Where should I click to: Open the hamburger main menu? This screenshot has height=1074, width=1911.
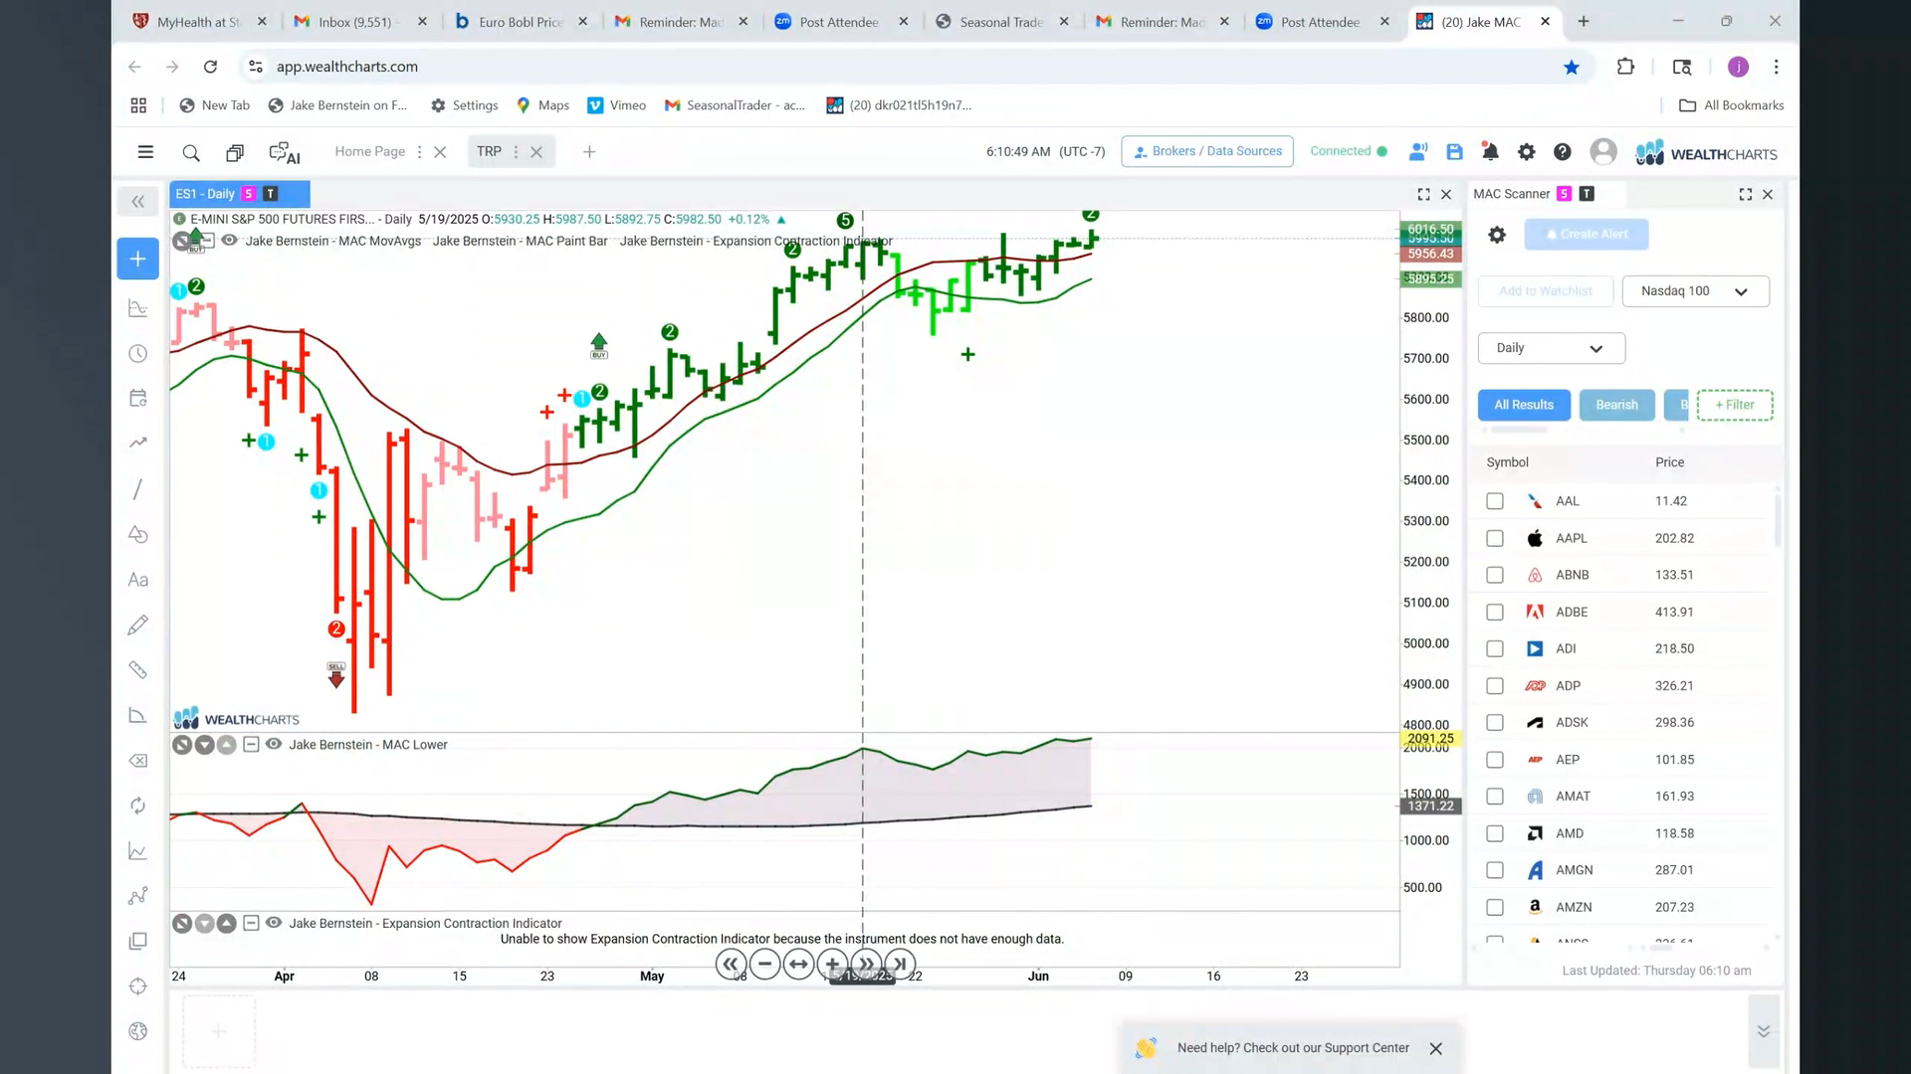[x=145, y=152]
